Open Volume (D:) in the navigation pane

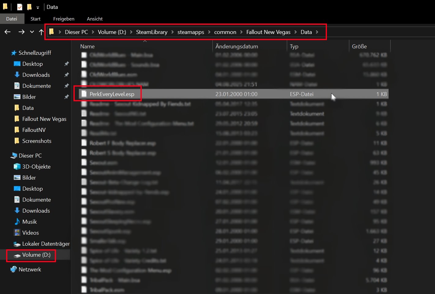36,255
